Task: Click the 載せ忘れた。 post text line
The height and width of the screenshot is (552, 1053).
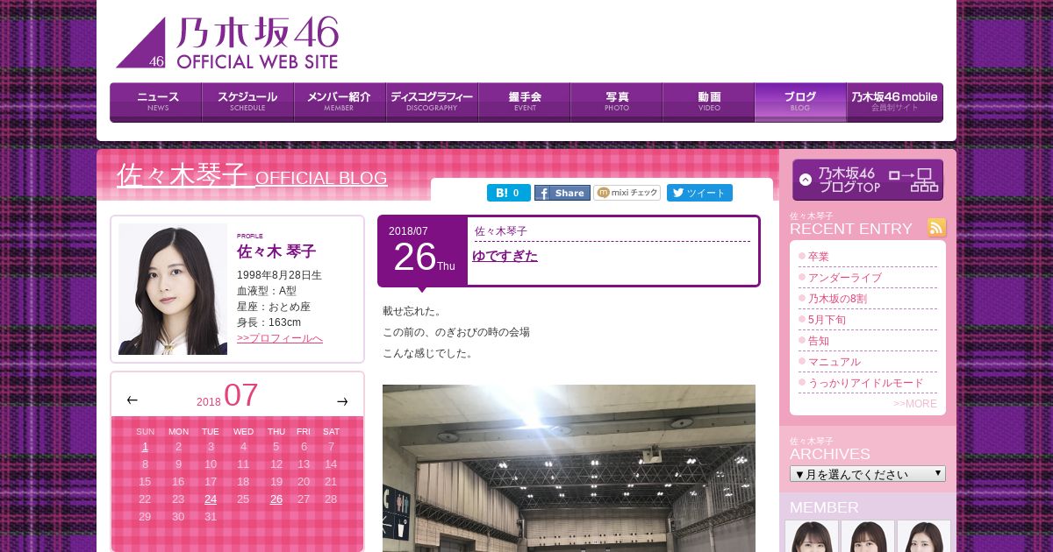Action: pos(412,311)
